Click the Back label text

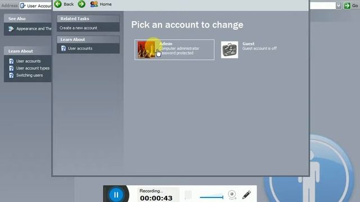click(x=69, y=4)
